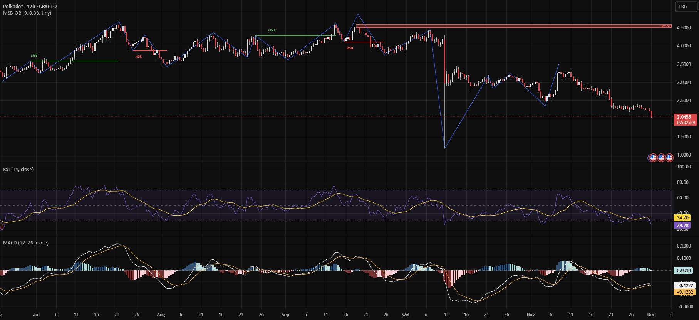
Task: Click the red MSB label near late July
Action: point(138,57)
